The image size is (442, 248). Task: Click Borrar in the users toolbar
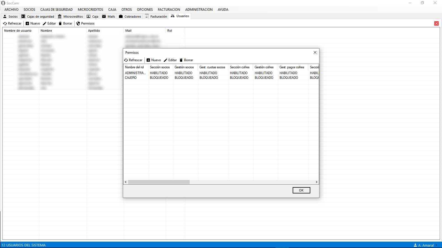(x=65, y=23)
